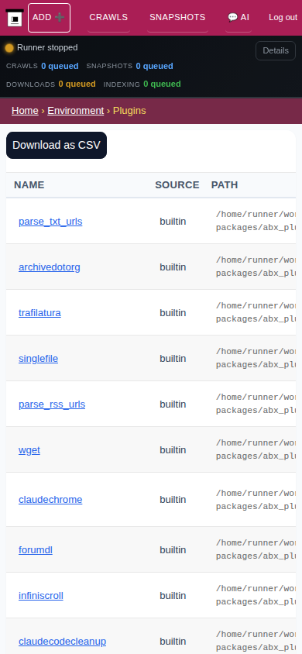Click builtin source in infiniscroll row
Screen dimensions: 302x654
coord(173,596)
